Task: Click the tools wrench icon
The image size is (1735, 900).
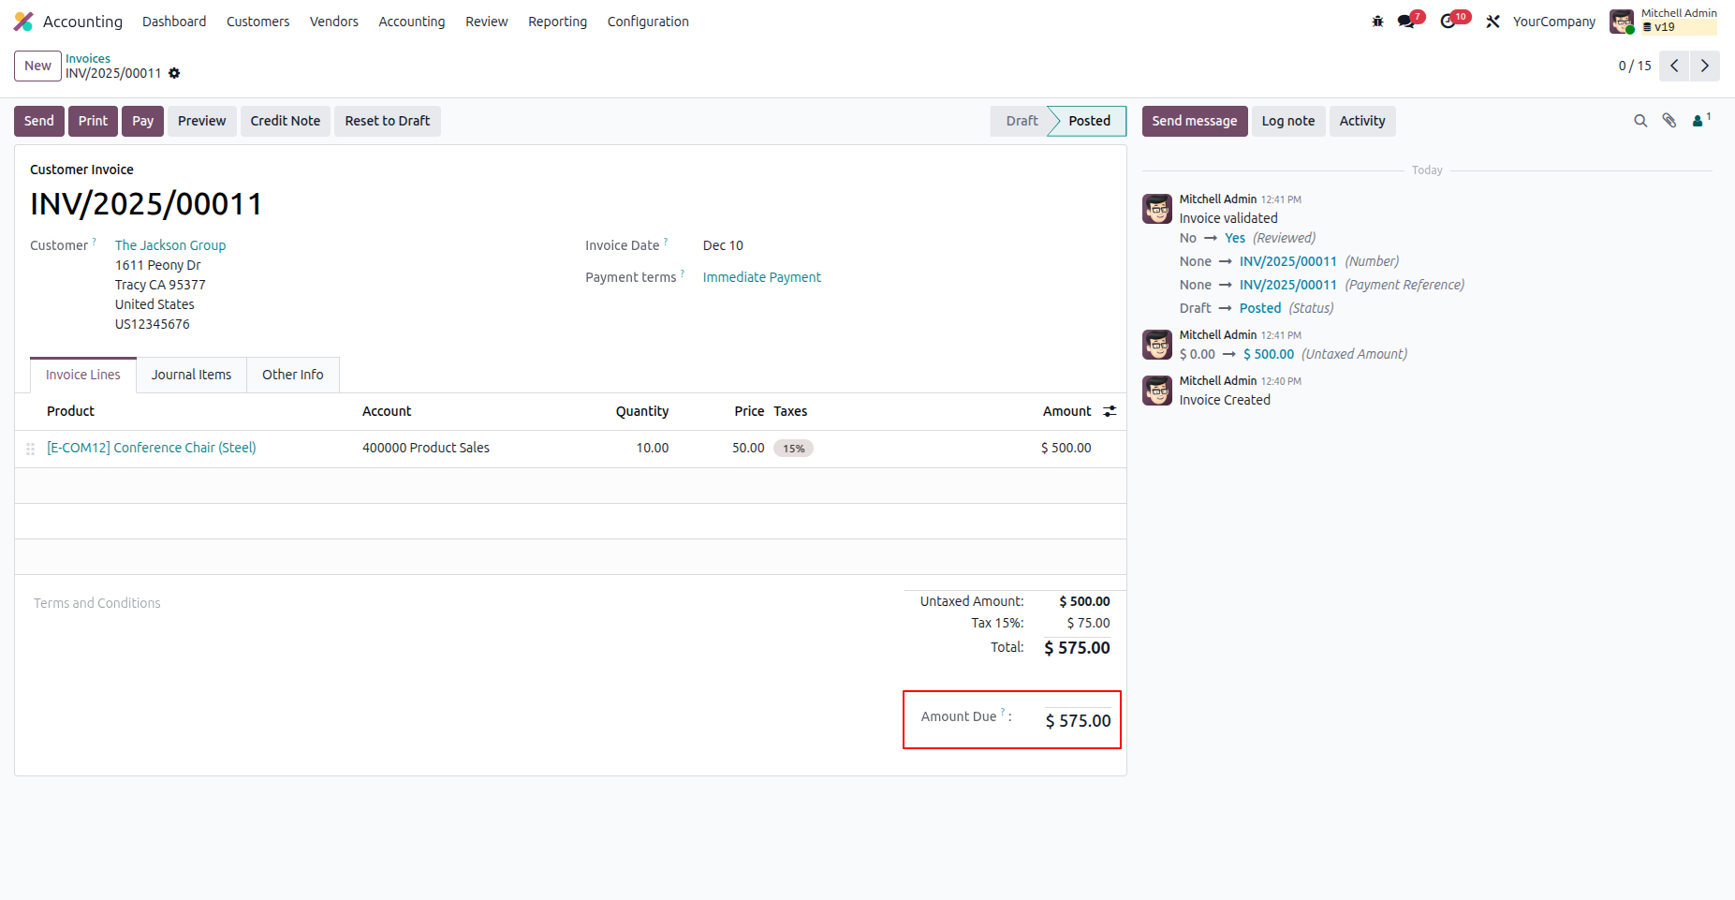Action: tap(1492, 22)
